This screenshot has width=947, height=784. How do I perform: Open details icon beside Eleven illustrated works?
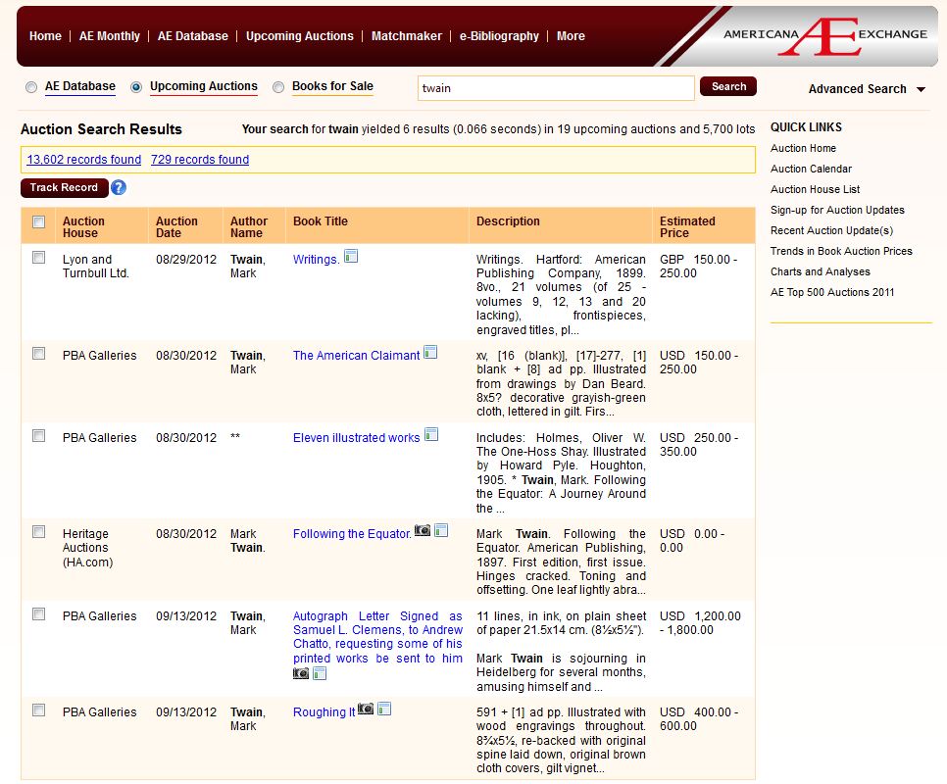point(431,434)
